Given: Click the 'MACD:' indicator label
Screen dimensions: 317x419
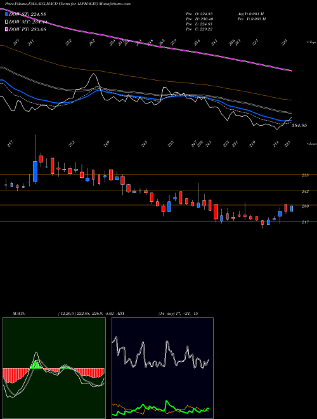Looking at the screenshot, I should tap(19, 314).
